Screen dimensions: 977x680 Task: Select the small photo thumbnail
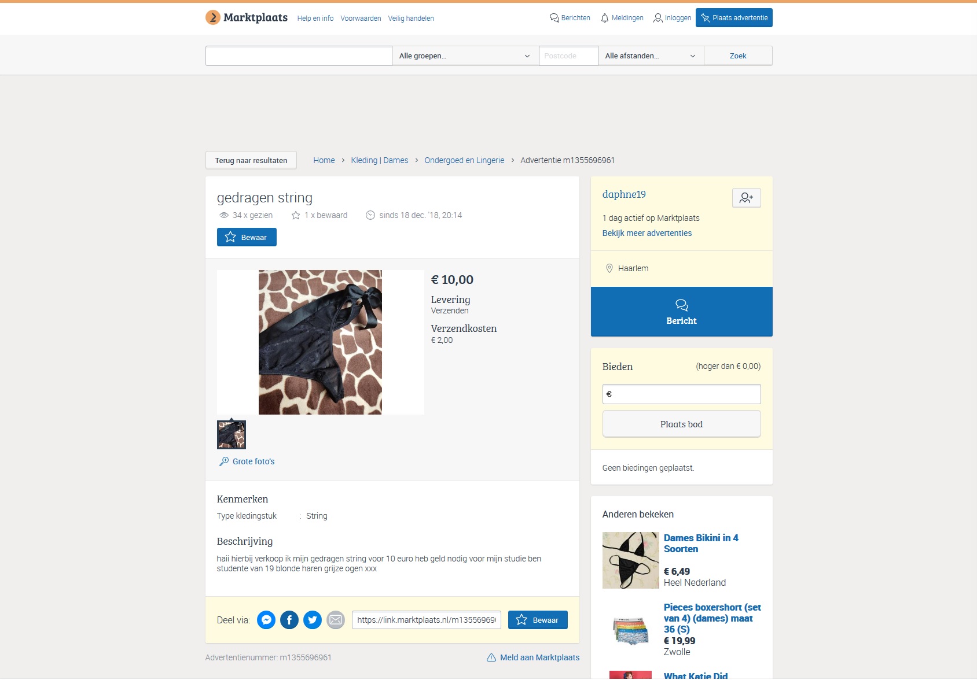pyautogui.click(x=232, y=435)
